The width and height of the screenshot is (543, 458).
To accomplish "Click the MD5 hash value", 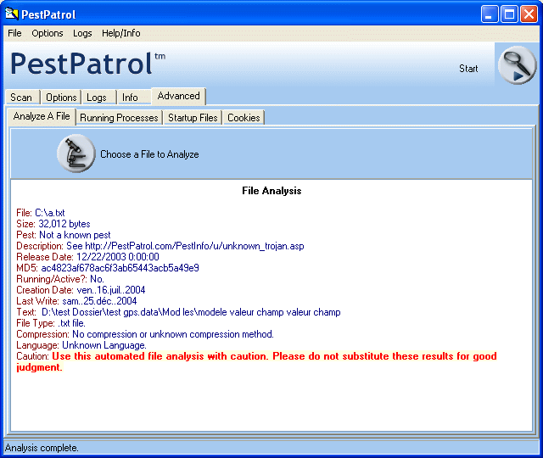I will pyautogui.click(x=120, y=268).
